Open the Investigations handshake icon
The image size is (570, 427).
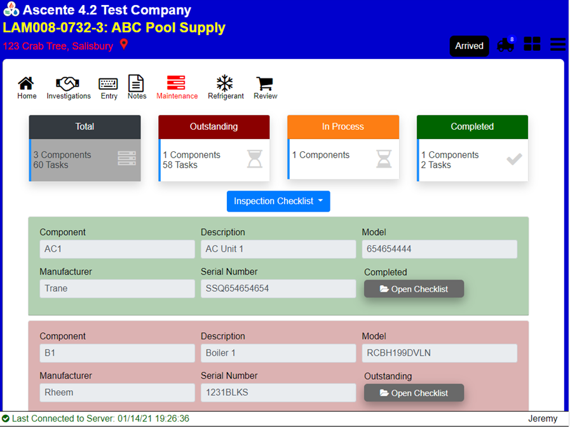click(68, 84)
